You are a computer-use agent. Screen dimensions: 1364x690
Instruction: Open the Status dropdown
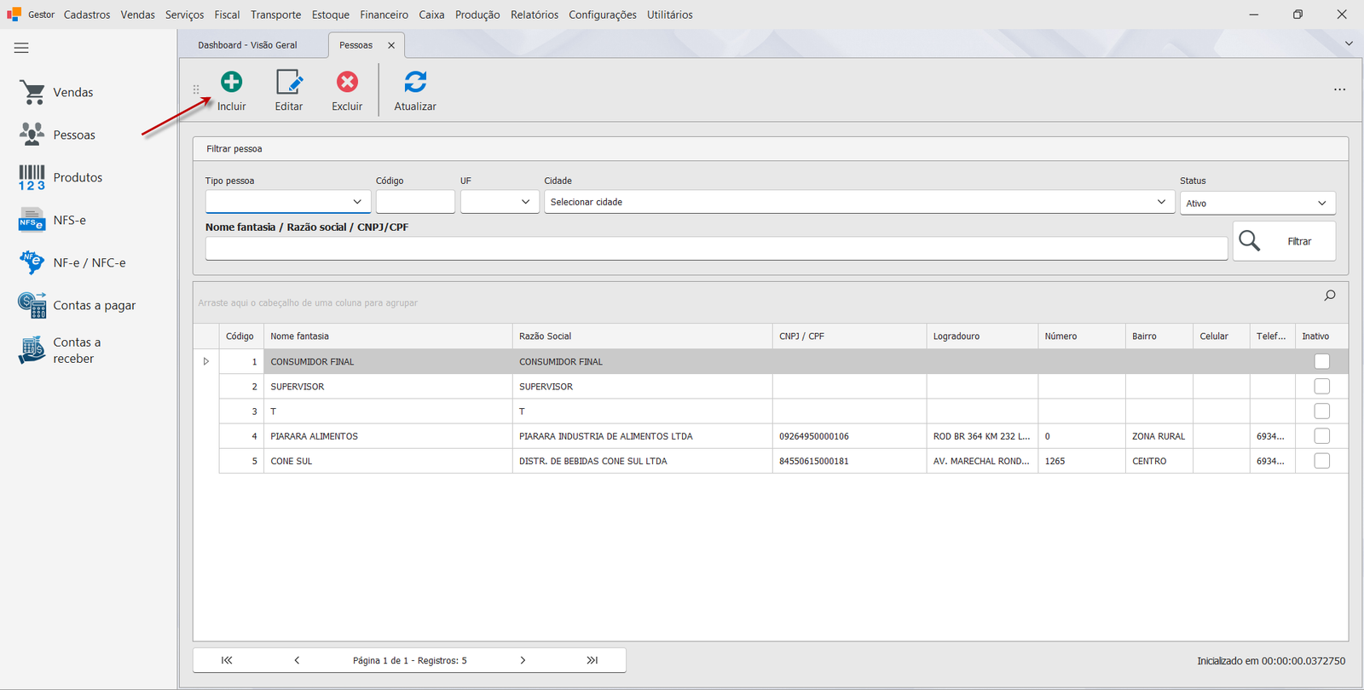pyautogui.click(x=1257, y=203)
